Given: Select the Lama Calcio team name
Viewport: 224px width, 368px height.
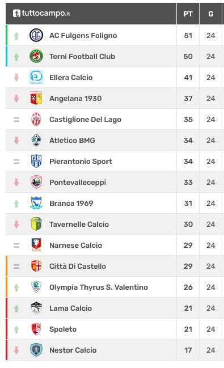Looking at the screenshot, I should 71,308.
